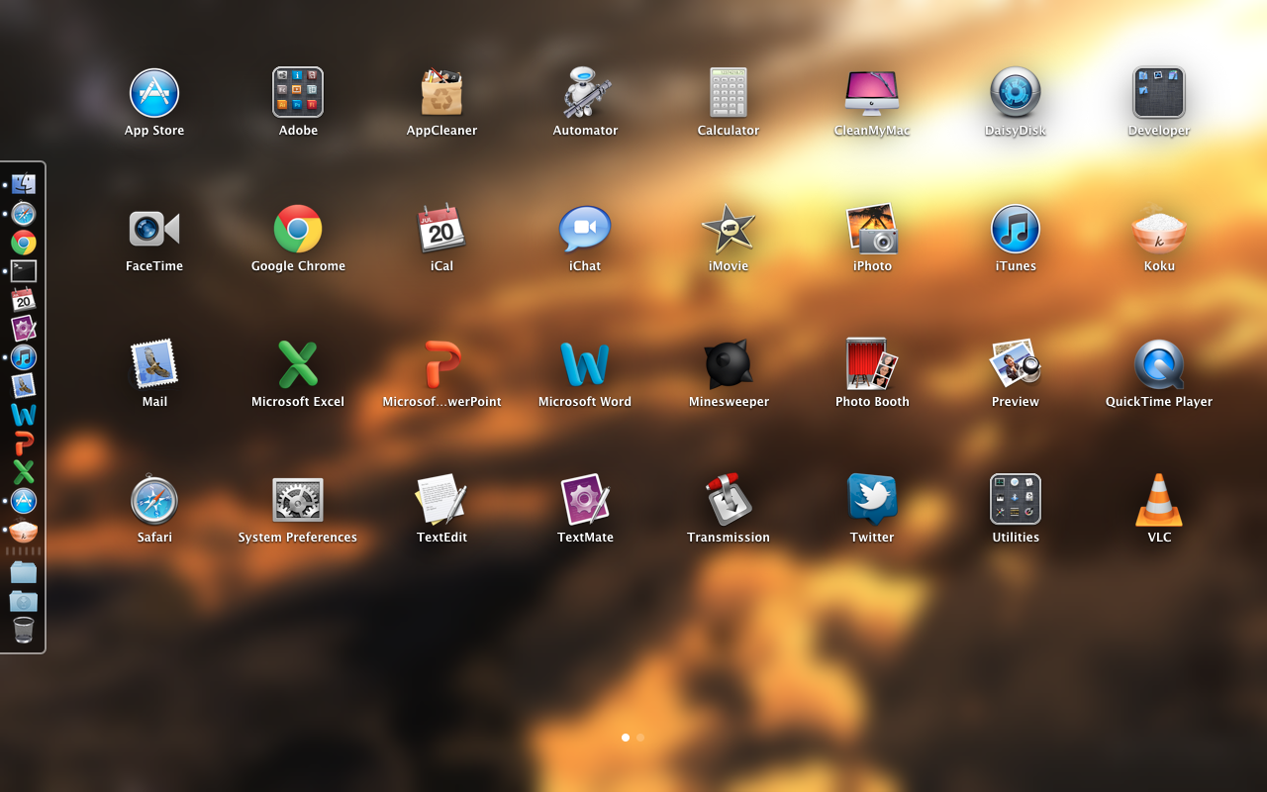
Task: Launch TextEdit from Launchpad
Action: pos(441,500)
